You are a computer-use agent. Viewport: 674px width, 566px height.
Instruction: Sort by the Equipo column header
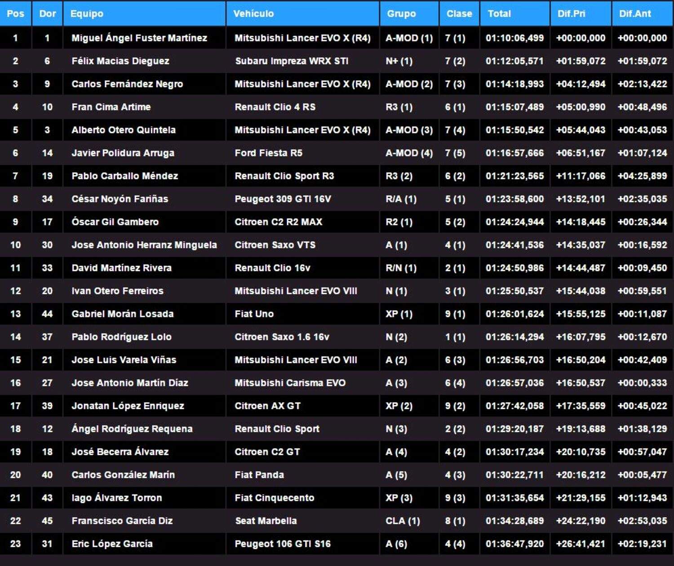tap(87, 13)
